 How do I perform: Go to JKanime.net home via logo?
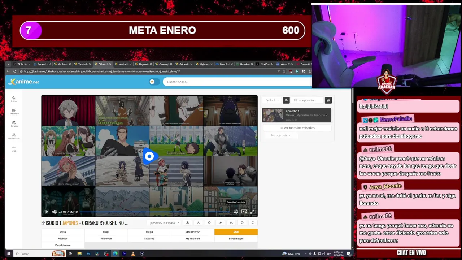tap(24, 82)
